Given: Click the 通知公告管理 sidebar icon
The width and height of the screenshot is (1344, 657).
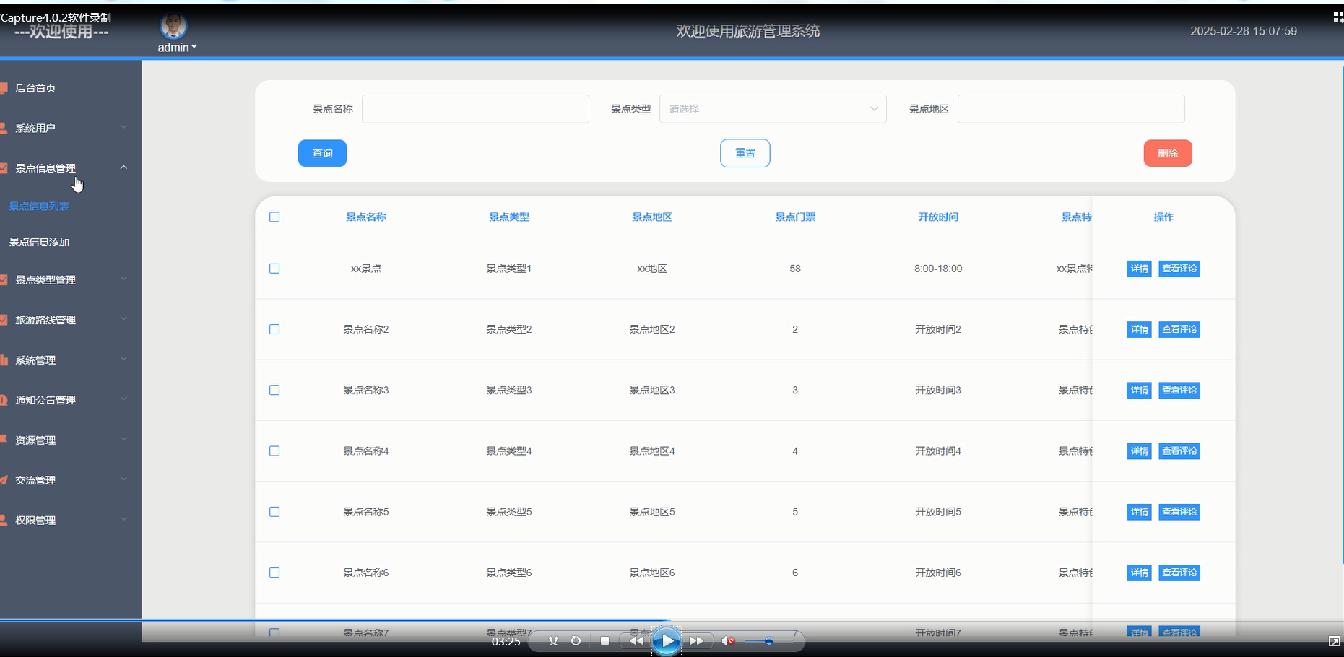Looking at the screenshot, I should point(4,400).
